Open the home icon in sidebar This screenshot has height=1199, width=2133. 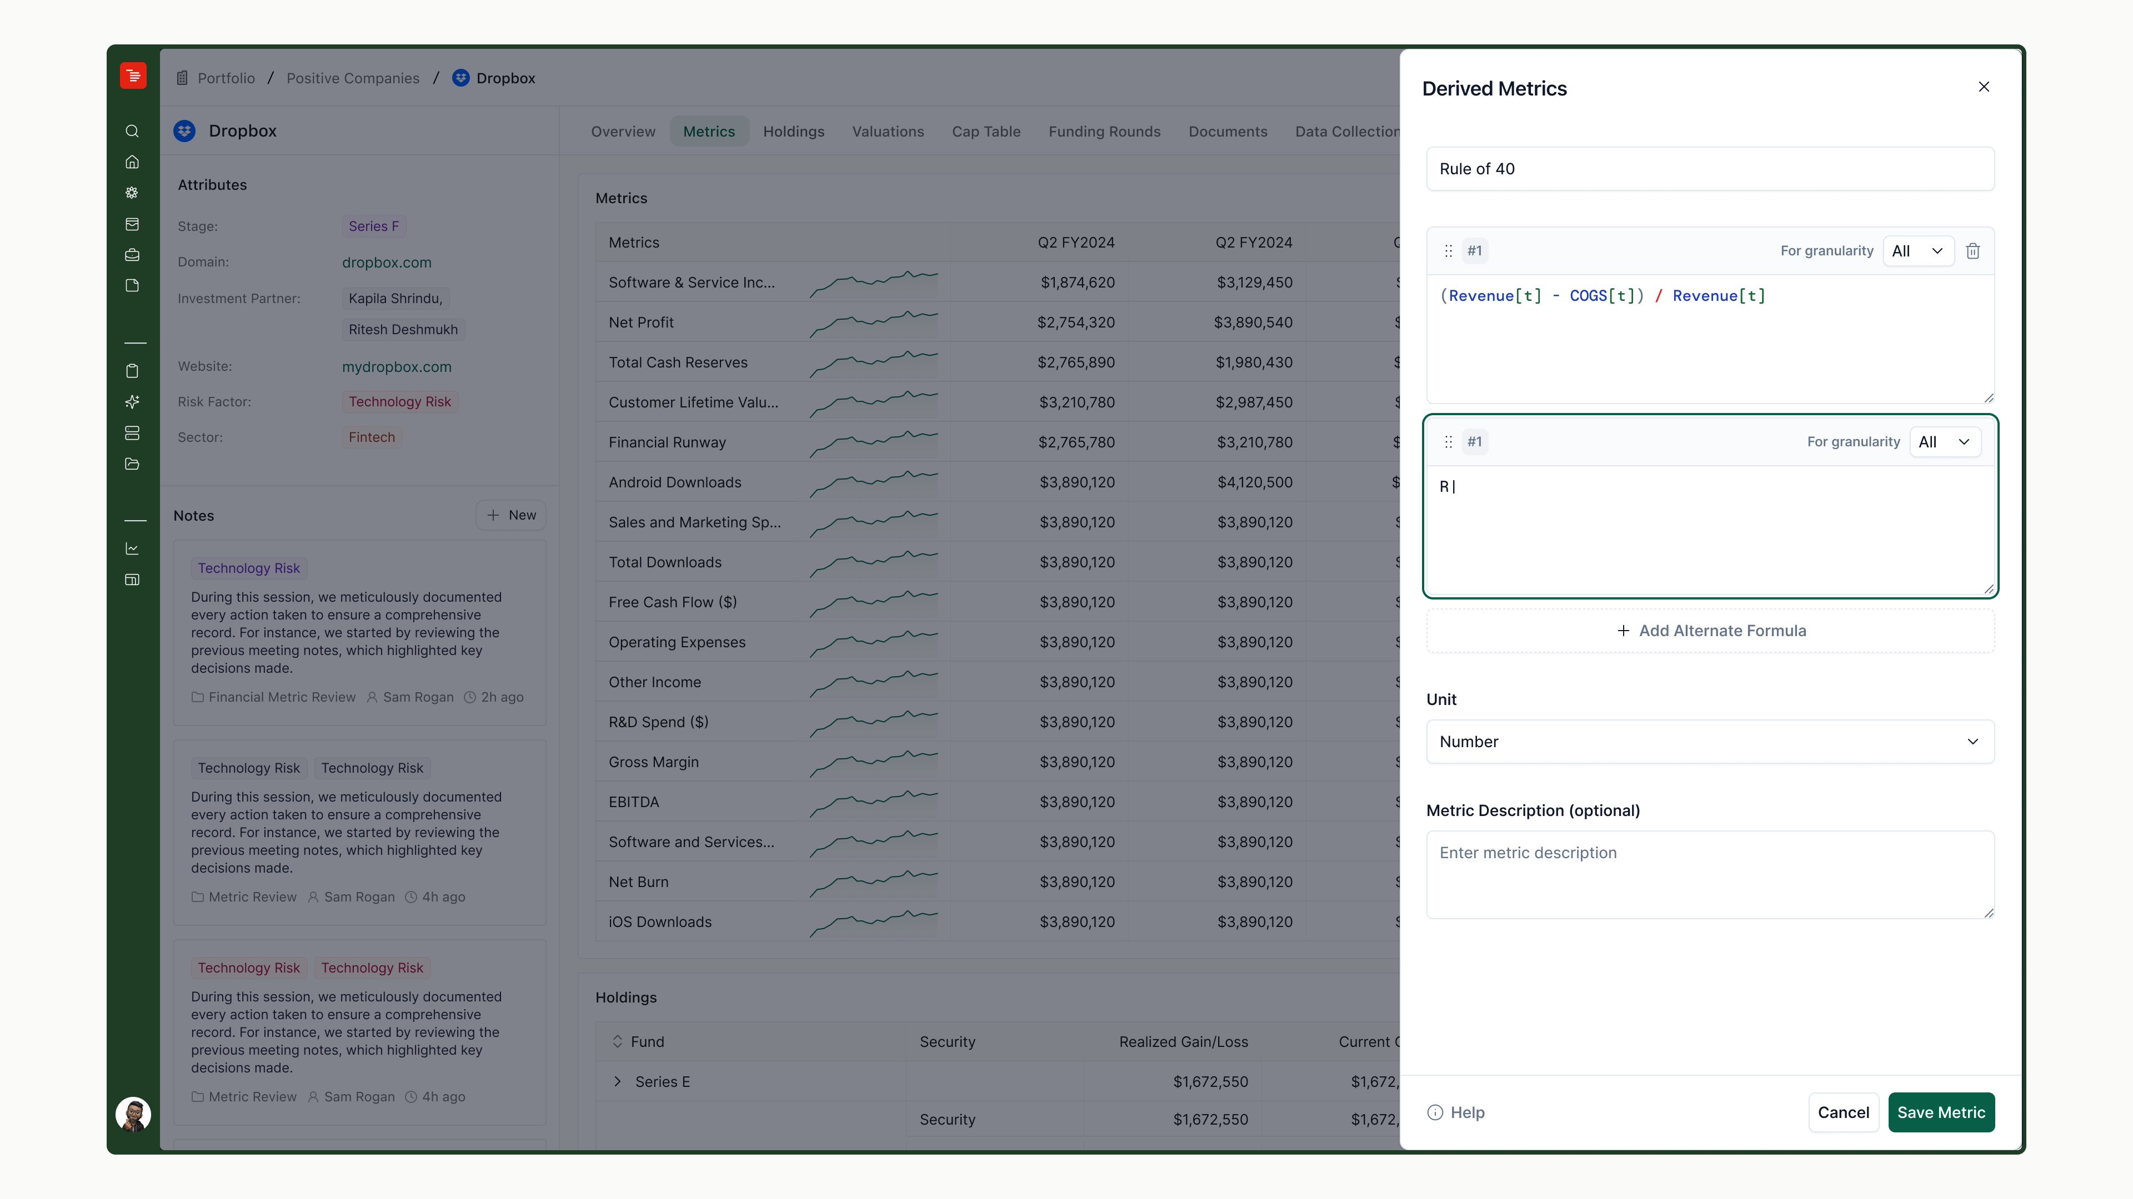pos(132,162)
